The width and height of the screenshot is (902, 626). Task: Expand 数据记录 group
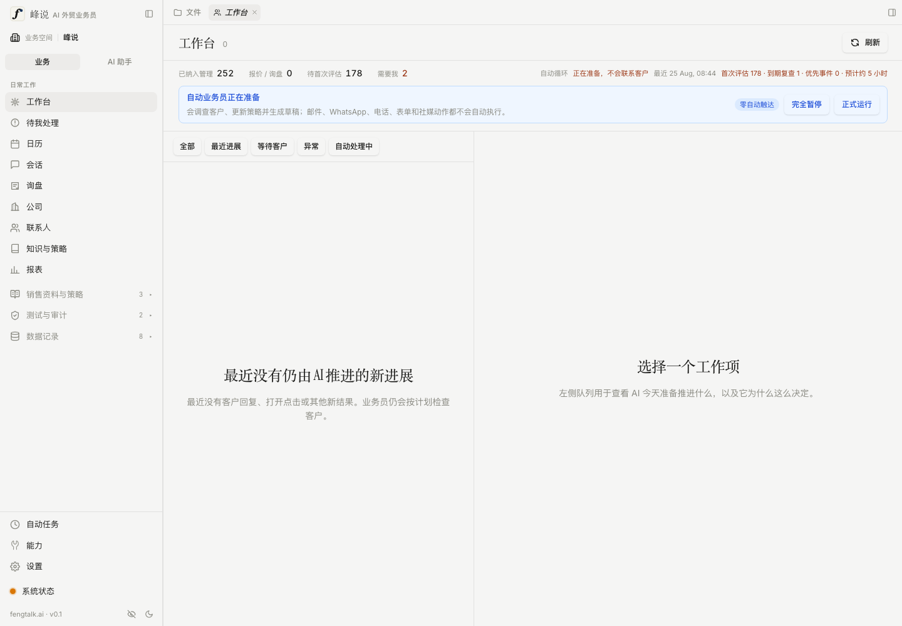(x=81, y=337)
